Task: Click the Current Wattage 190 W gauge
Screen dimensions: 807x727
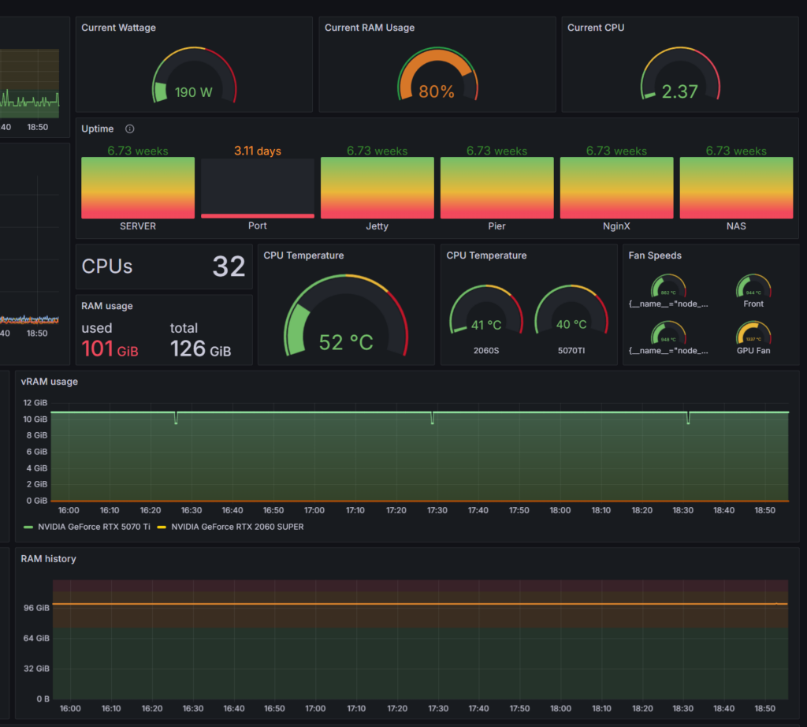Action: click(194, 77)
